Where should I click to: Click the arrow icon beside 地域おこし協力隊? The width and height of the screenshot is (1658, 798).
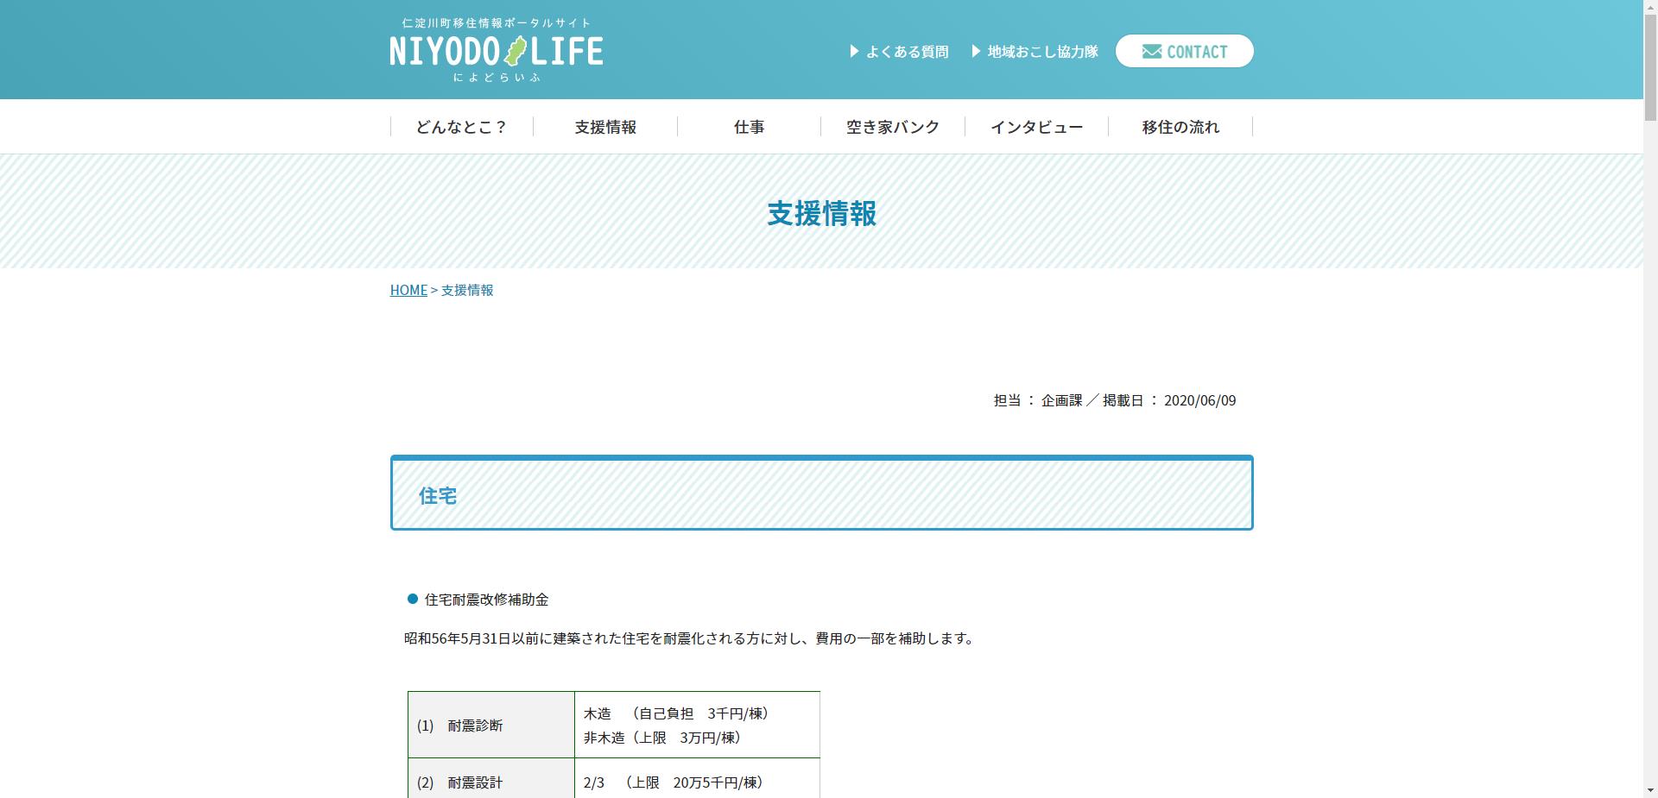[975, 50]
